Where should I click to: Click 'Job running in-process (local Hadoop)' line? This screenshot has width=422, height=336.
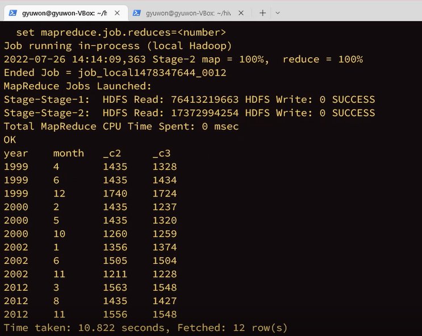point(118,46)
